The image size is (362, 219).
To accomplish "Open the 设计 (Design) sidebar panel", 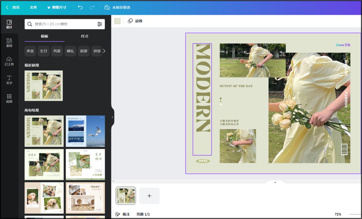I will tap(9, 24).
